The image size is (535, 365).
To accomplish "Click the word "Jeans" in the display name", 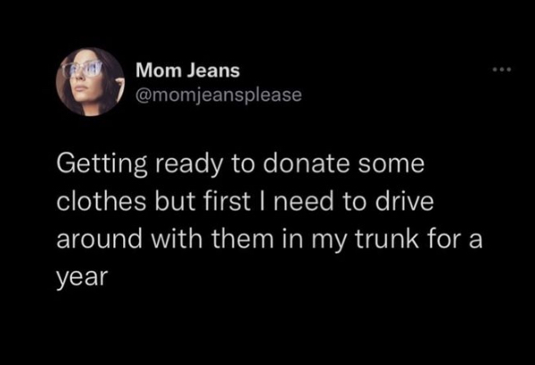I will point(212,70).
